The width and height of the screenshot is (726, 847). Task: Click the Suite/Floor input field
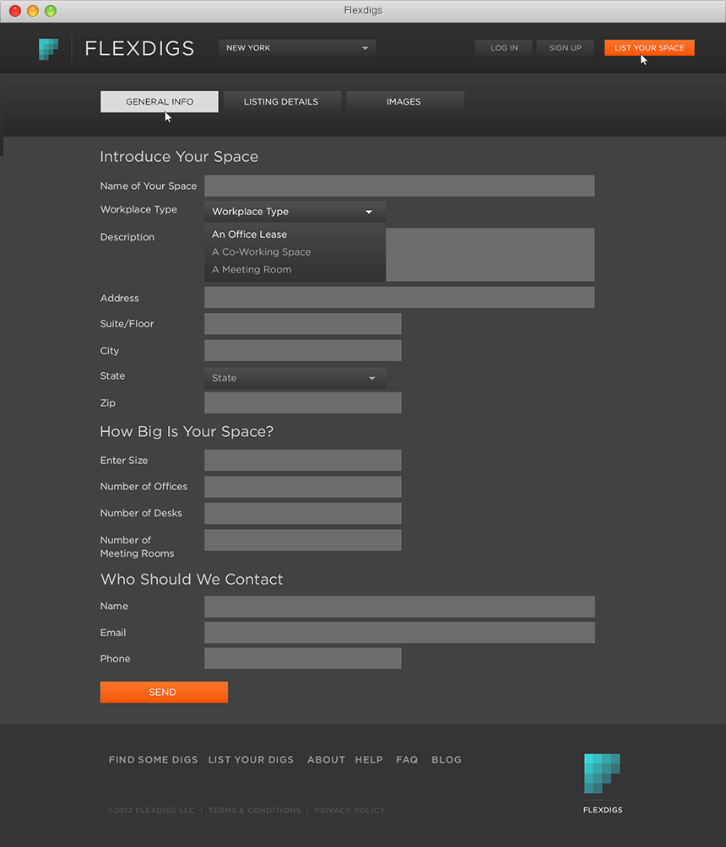pos(303,324)
